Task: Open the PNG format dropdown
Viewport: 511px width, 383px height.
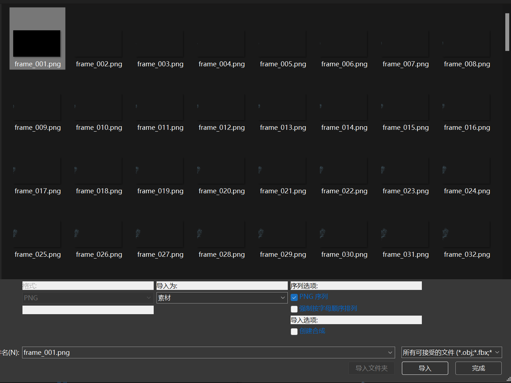Action: (x=88, y=298)
